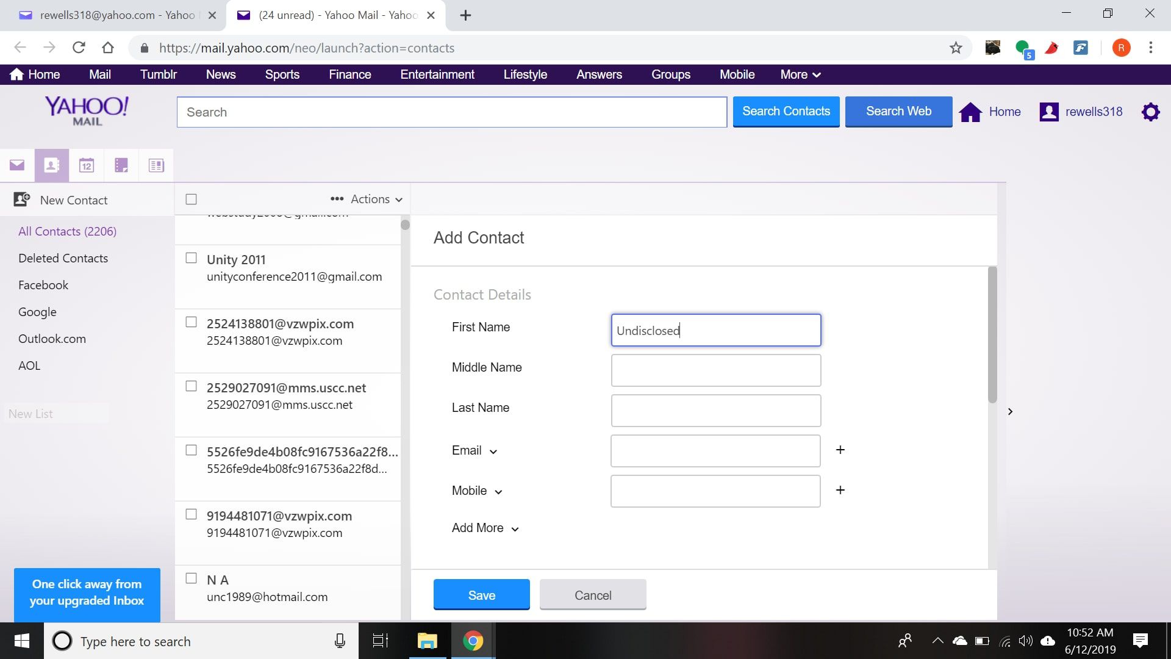This screenshot has height=659, width=1171.
Task: Toggle checkbox for N A contact
Action: 192,578
